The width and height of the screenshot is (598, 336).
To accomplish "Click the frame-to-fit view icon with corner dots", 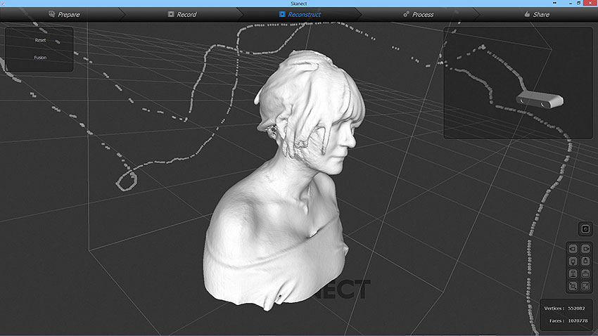I will 573,286.
